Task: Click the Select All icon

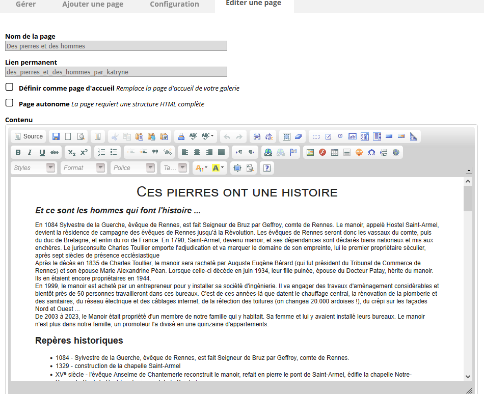Action: click(286, 136)
